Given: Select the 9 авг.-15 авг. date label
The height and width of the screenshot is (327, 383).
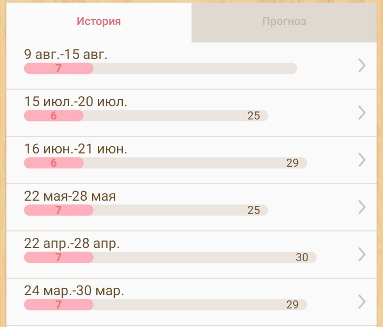Looking at the screenshot, I should point(66,54).
